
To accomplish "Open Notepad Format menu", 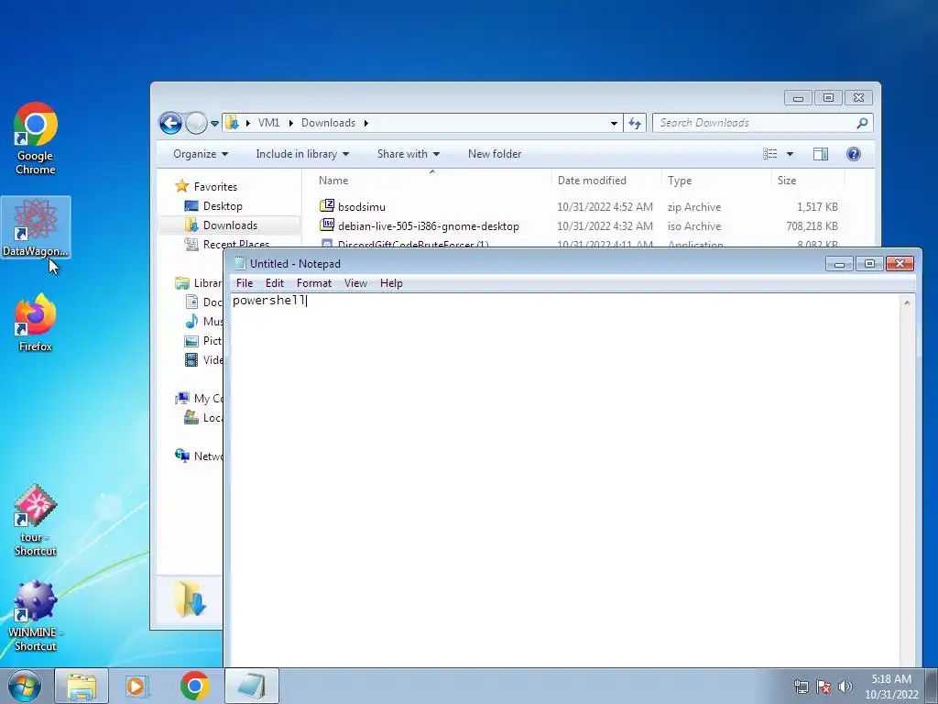I will (314, 283).
